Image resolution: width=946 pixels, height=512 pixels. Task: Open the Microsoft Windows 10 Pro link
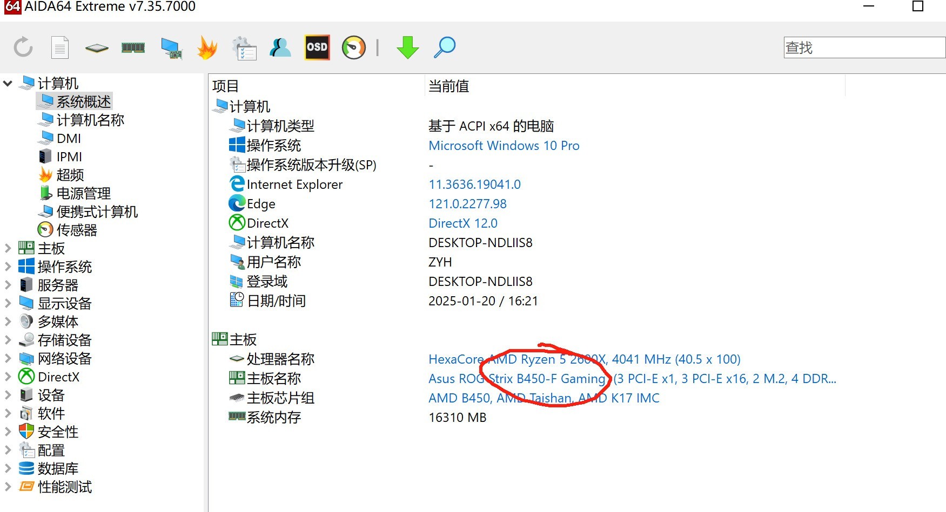pos(504,146)
